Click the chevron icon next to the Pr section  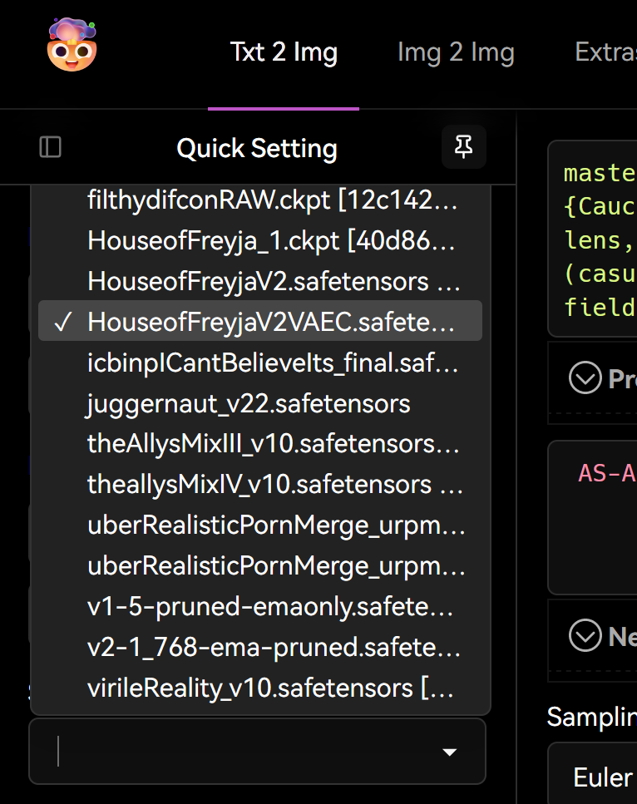pos(587,377)
